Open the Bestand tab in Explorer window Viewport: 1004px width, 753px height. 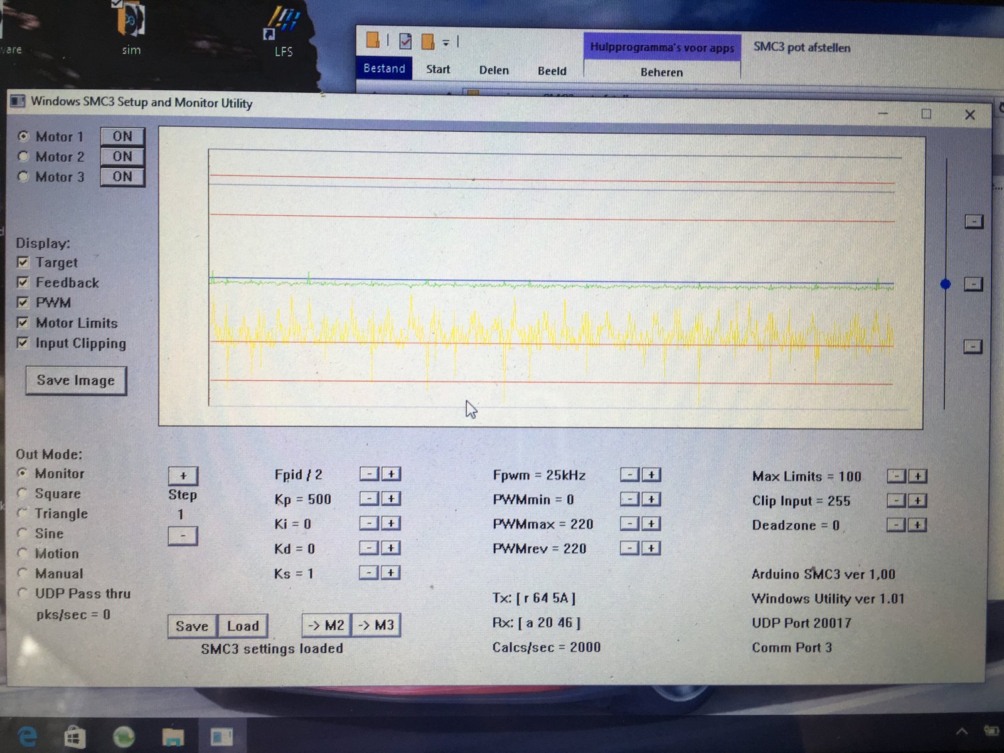(384, 68)
